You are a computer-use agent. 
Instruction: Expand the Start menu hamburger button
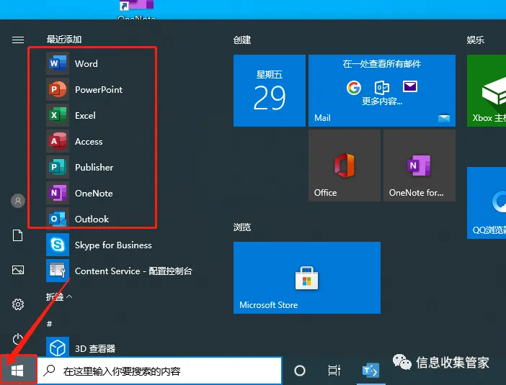click(x=18, y=40)
